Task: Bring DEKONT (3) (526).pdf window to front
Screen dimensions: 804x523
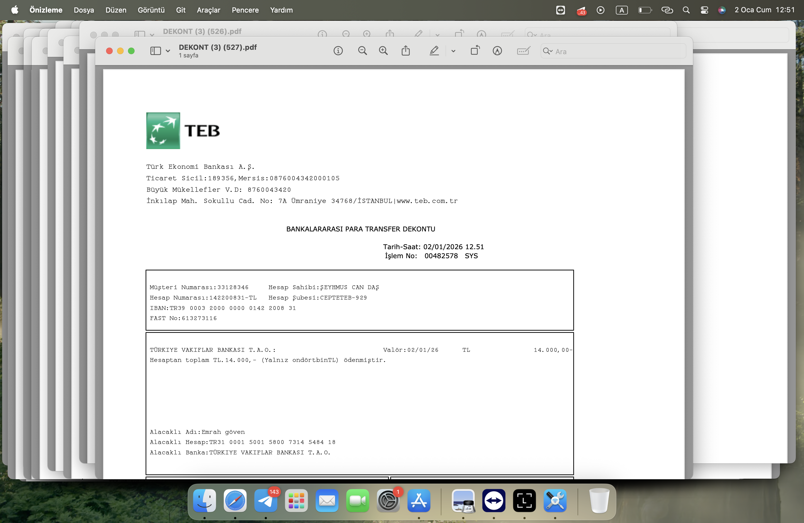Action: 202,31
